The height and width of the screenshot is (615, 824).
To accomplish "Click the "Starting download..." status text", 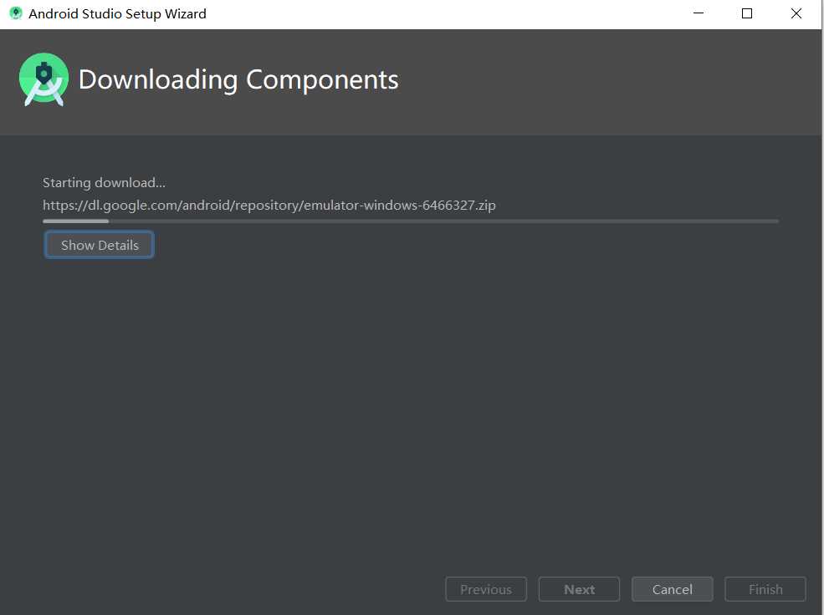I will pos(104,183).
